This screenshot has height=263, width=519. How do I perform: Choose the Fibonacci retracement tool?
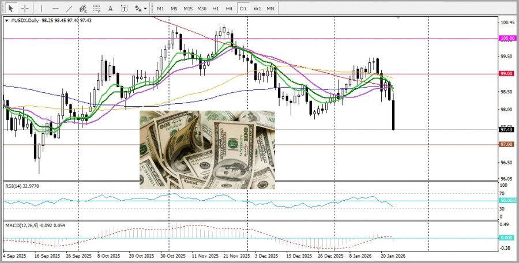point(97,9)
